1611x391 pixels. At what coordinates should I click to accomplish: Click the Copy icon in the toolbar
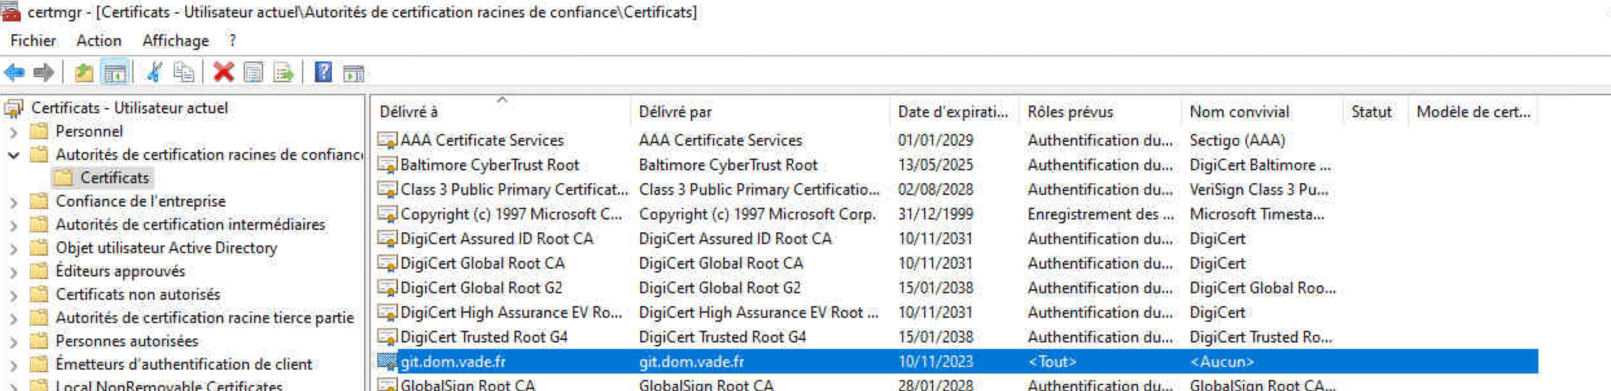point(183,73)
